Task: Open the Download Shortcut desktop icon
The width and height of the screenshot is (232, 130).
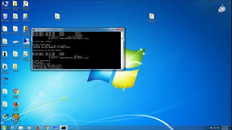Action: (26, 6)
